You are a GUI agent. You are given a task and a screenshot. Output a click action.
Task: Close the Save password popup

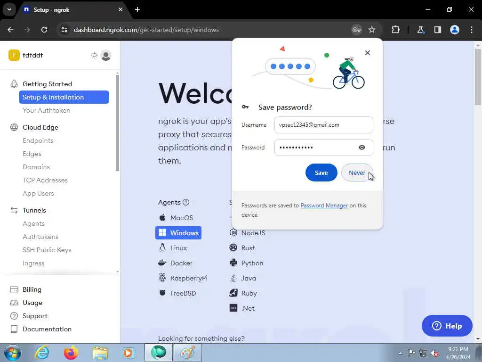pyautogui.click(x=367, y=53)
